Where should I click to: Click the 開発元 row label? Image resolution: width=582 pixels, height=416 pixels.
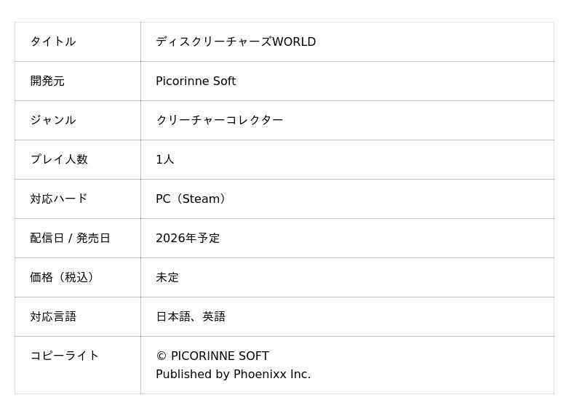(x=47, y=81)
